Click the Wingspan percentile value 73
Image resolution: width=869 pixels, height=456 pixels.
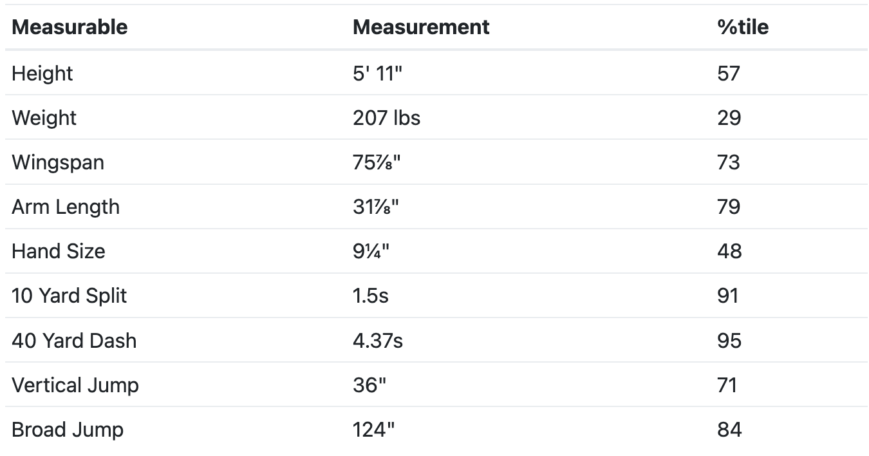(x=729, y=162)
